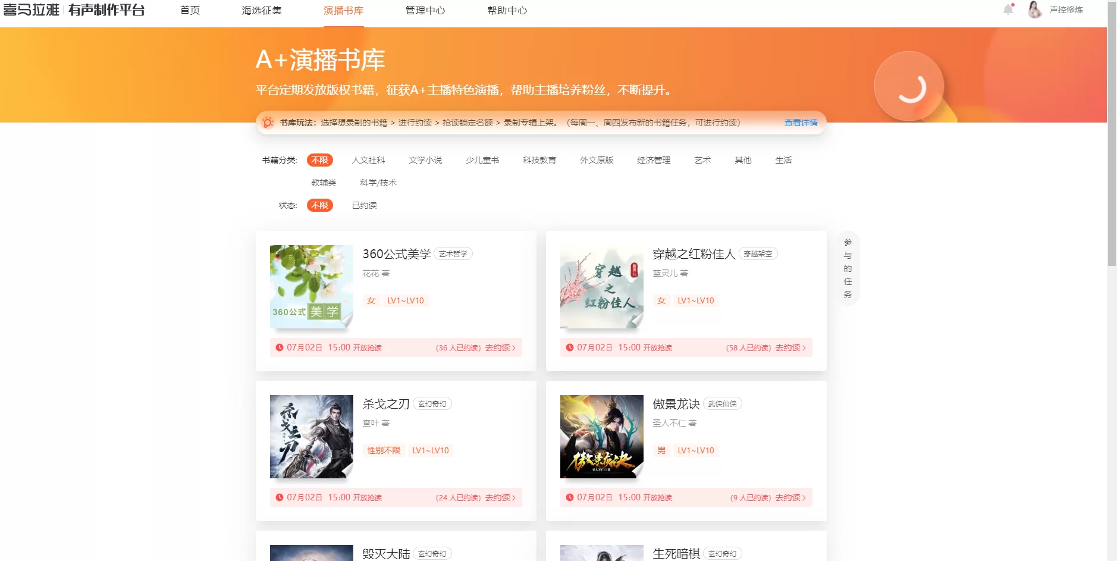This screenshot has height=561, width=1117.
Task: Click 去约读 for 杀戈之刃
Action: point(498,497)
